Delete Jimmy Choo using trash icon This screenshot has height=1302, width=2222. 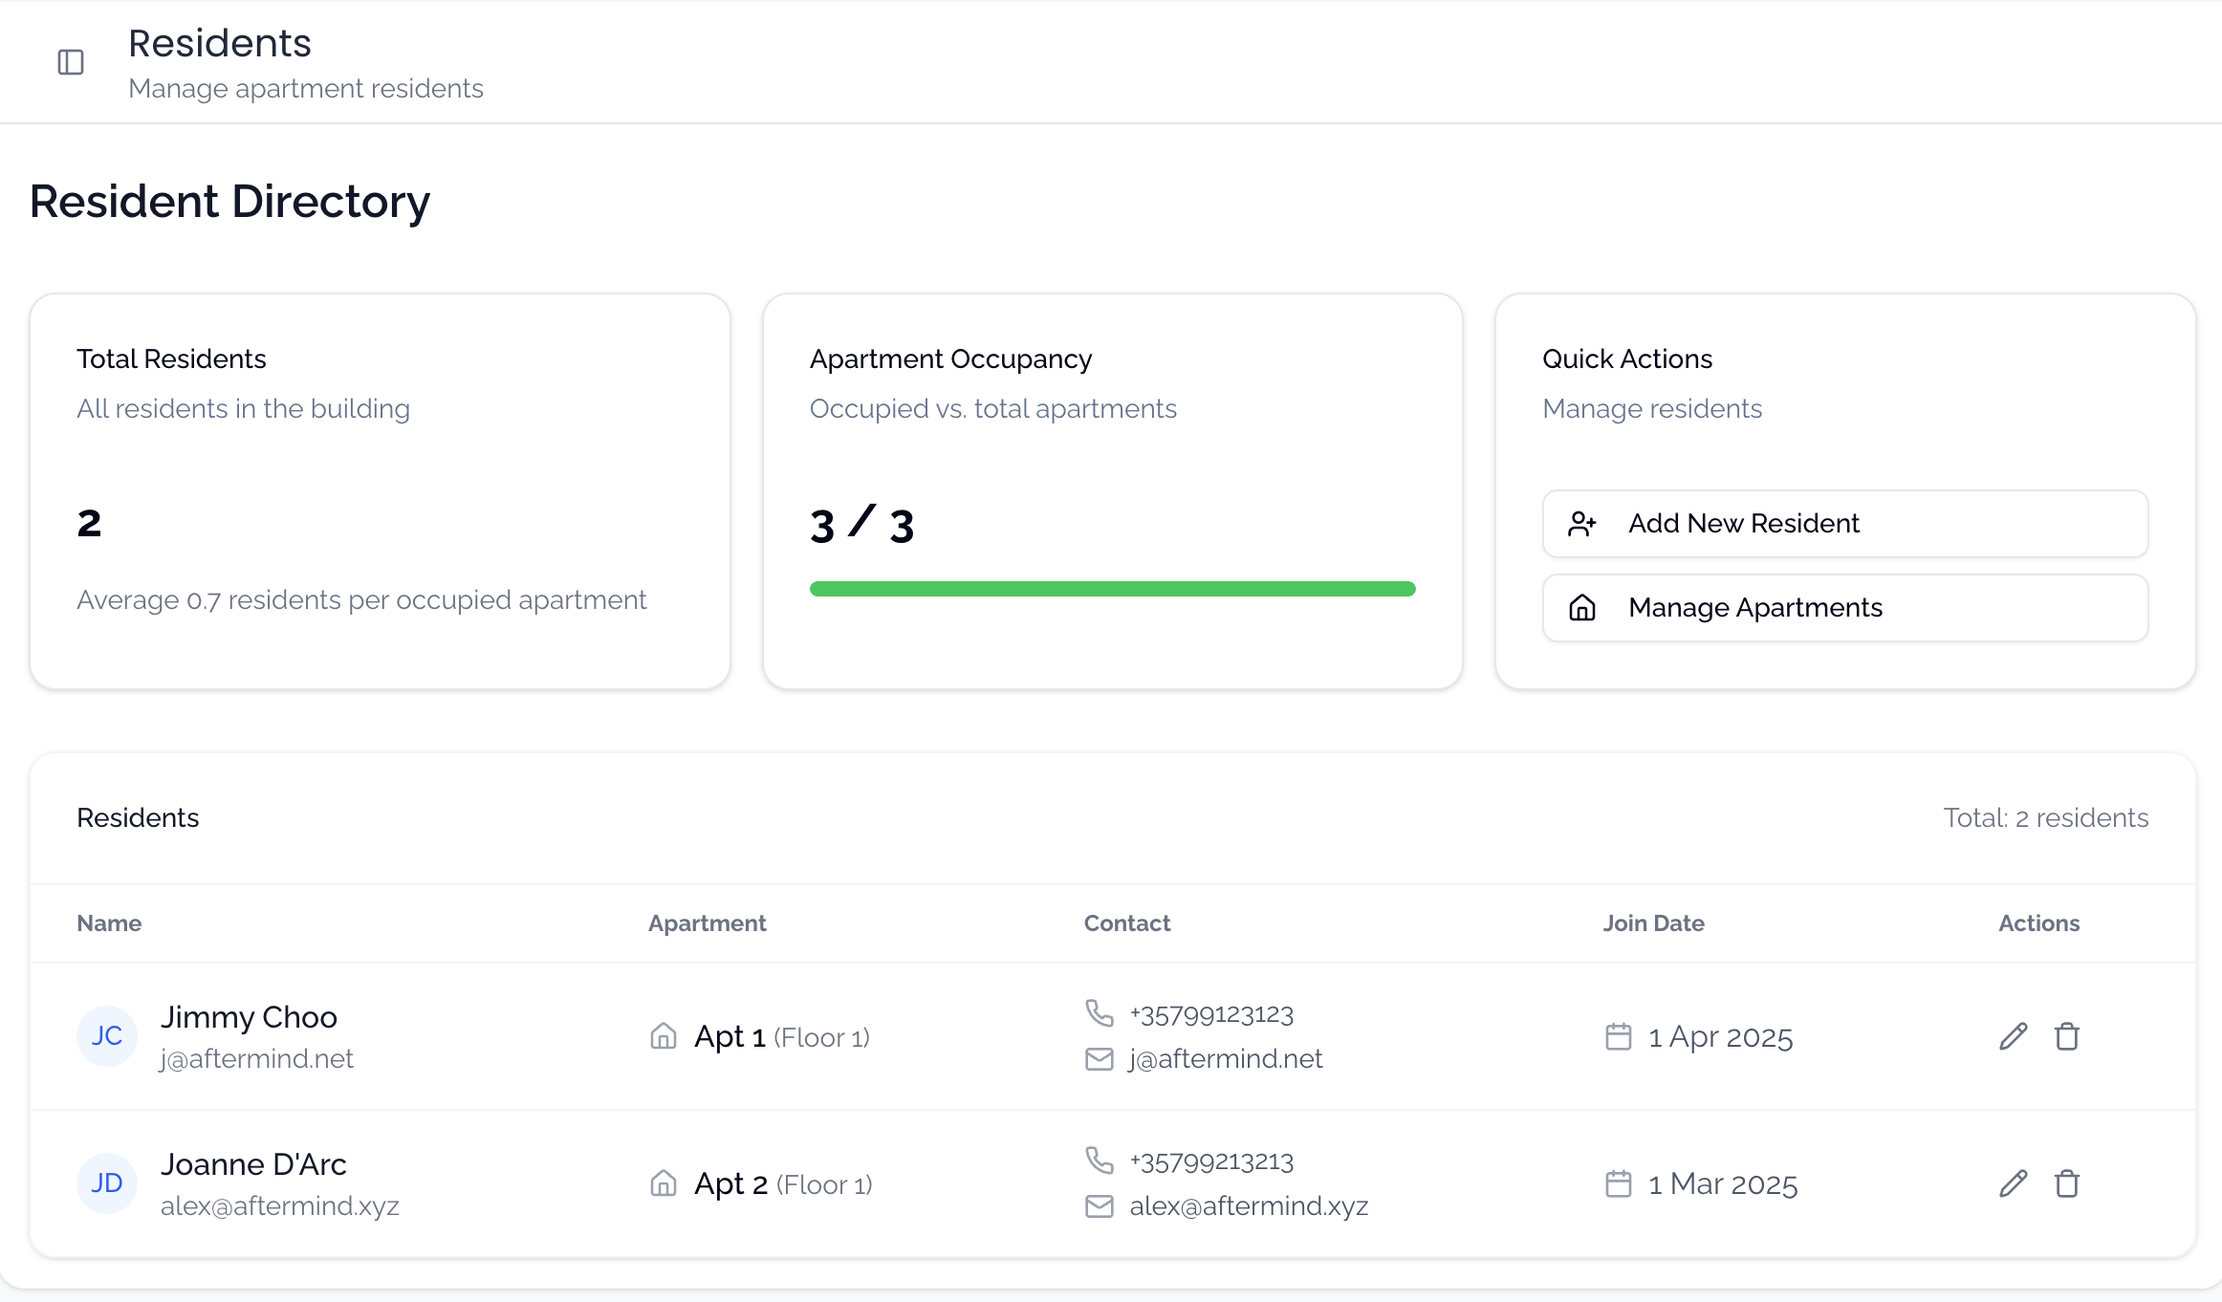[2066, 1036]
